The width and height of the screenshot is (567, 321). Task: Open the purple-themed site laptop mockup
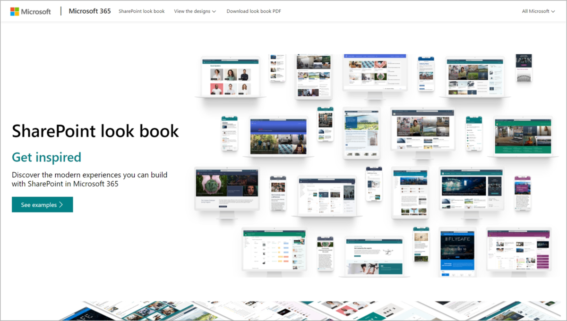pos(518,250)
